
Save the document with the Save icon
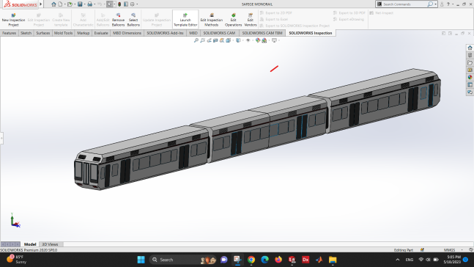coord(80,4)
